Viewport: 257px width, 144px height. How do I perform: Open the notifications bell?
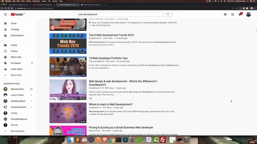point(240,14)
